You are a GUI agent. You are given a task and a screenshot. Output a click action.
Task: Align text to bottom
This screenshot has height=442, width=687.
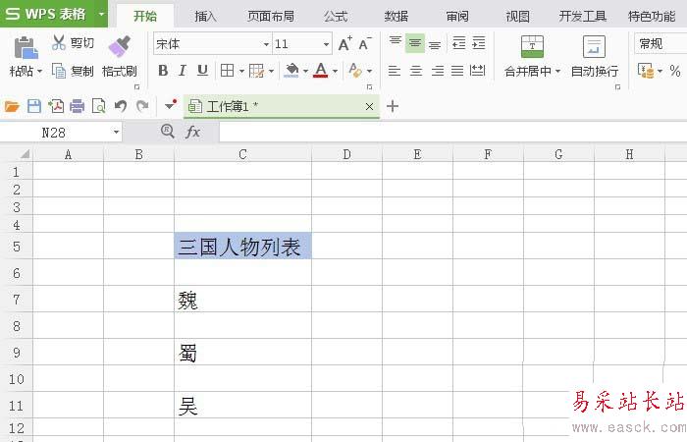click(435, 44)
